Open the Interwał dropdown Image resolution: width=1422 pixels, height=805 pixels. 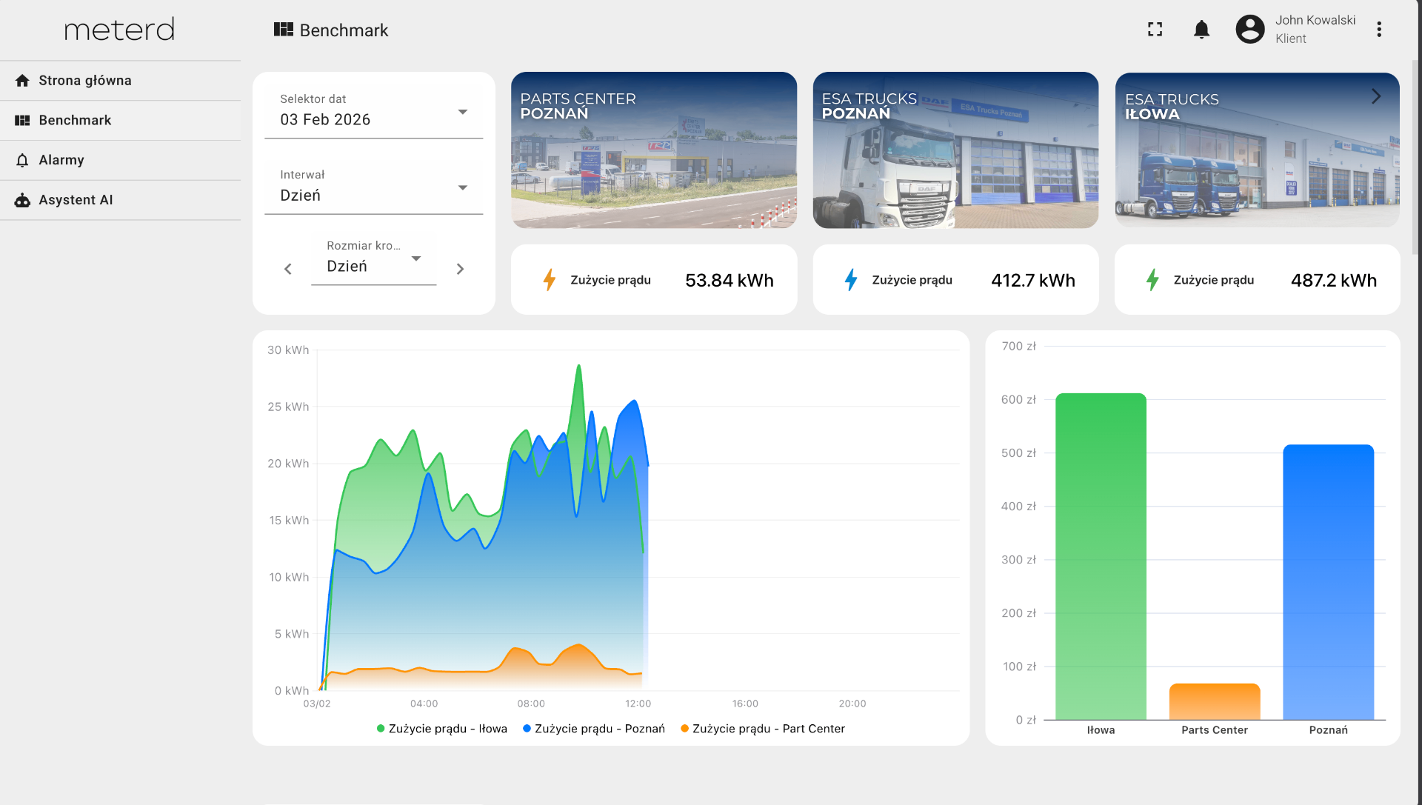coord(374,187)
